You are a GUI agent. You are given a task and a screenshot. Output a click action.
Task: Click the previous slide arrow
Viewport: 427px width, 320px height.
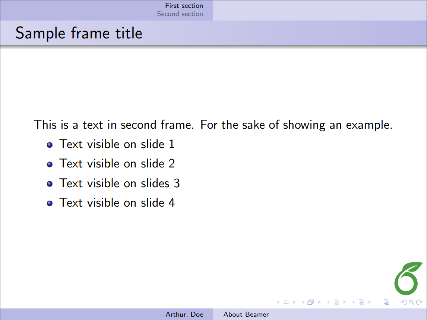coord(278,302)
